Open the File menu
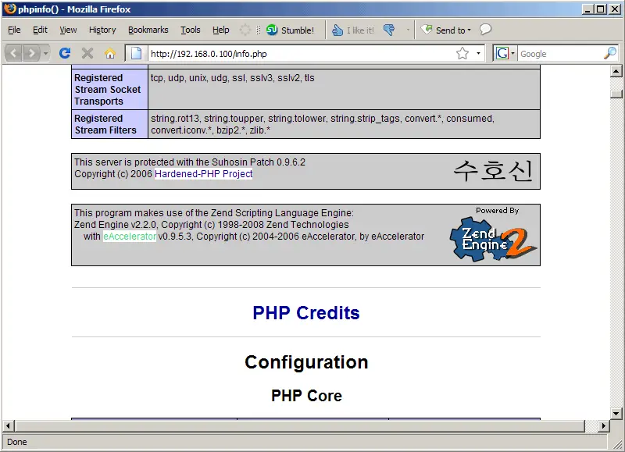 click(14, 30)
